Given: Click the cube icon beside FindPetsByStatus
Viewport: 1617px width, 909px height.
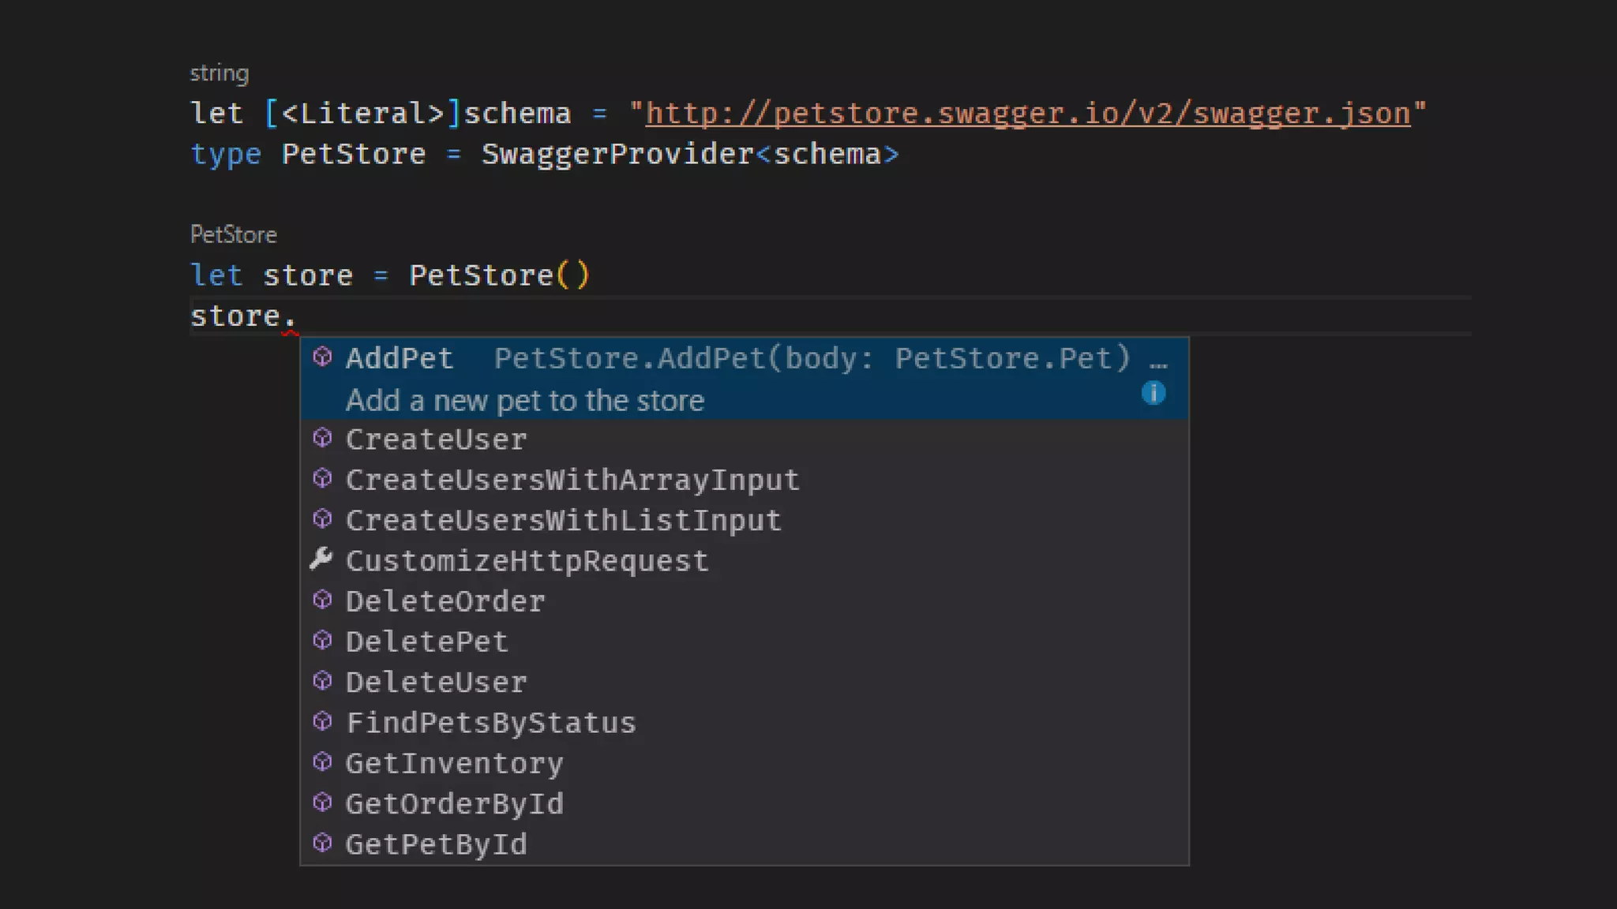Looking at the screenshot, I should click(x=322, y=721).
